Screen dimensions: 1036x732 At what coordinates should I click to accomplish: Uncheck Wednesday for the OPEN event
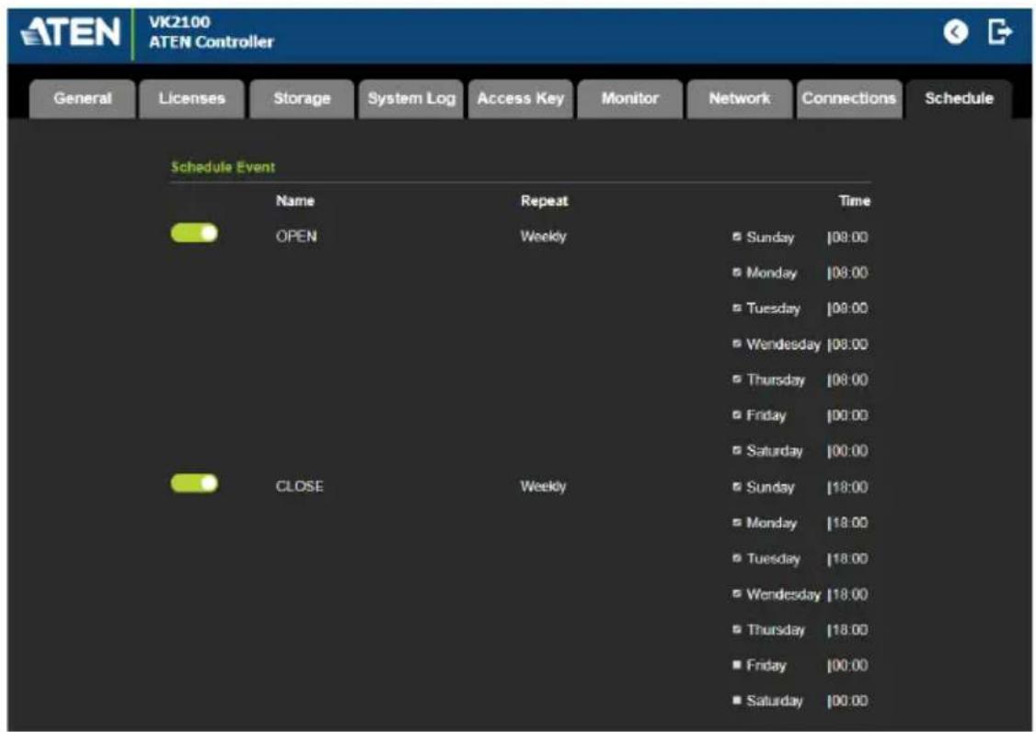pyautogui.click(x=737, y=343)
